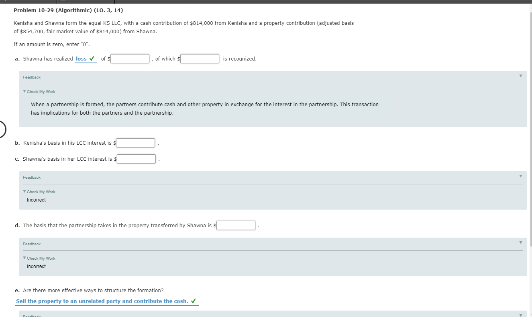
Task: Expand the feedback arrow beside part d feedback
Action: pos(520,242)
